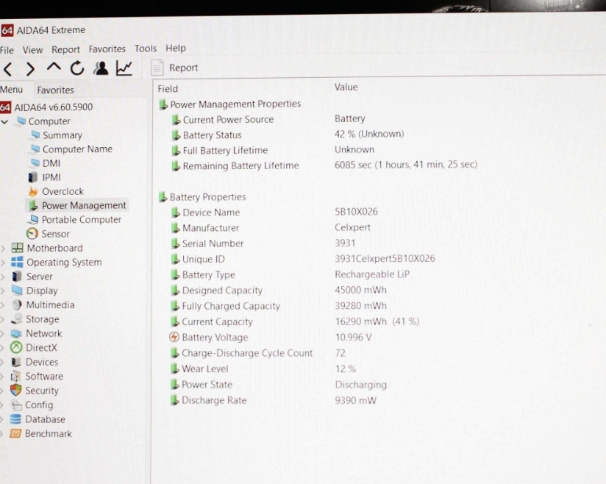This screenshot has height=484, width=606.
Task: Click the Value column header
Action: click(346, 87)
